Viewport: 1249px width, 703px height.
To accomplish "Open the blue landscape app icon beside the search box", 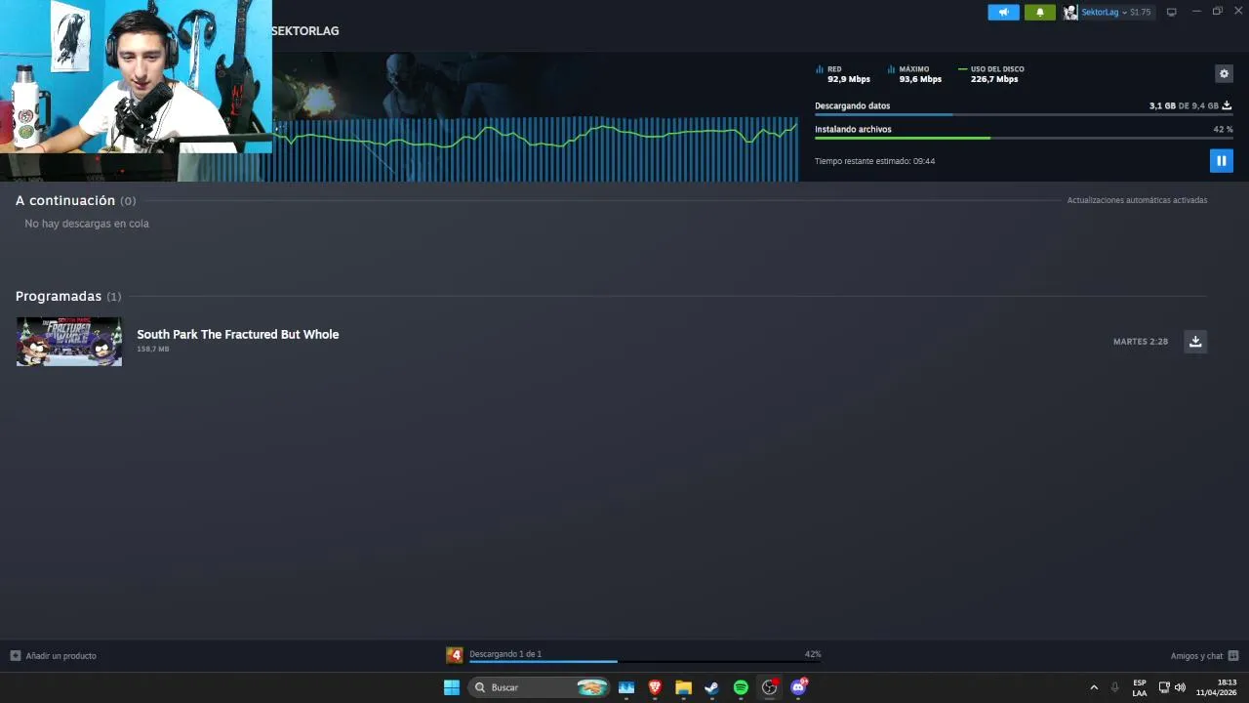I will coord(626,687).
